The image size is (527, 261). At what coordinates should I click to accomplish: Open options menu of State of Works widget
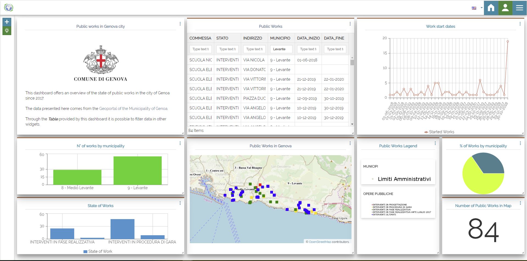pyautogui.click(x=180, y=203)
